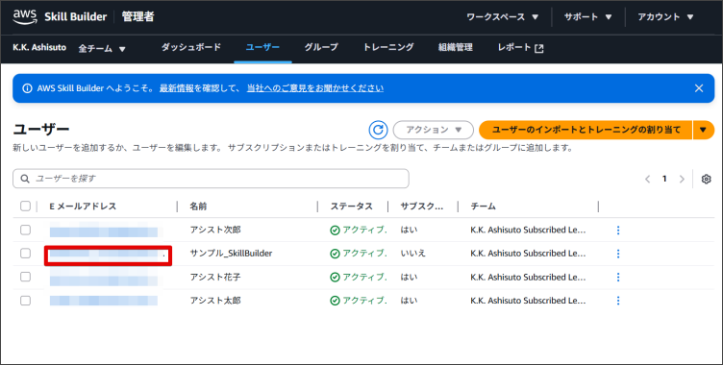Go to next page arrow
Image resolution: width=723 pixels, height=365 pixels.
click(682, 179)
